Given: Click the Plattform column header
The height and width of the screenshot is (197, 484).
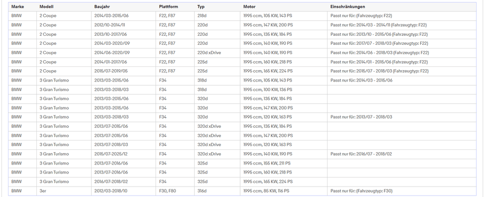Looking at the screenshot, I should coord(169,7).
